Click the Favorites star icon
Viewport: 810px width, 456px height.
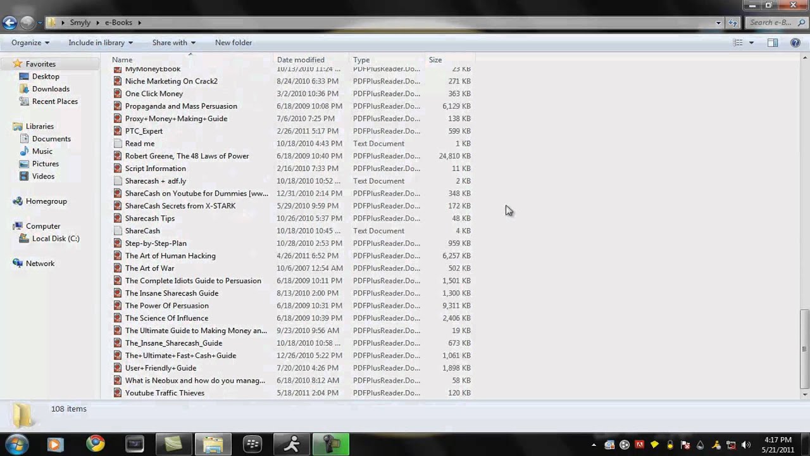pyautogui.click(x=18, y=64)
